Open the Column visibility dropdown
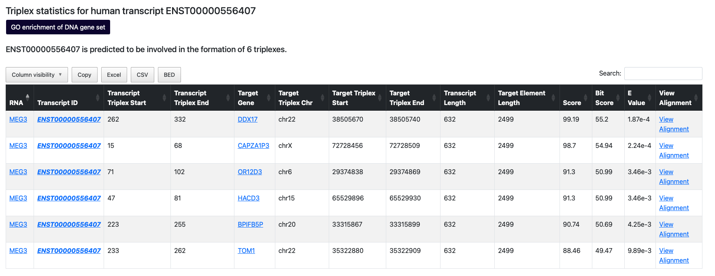The image size is (715, 276). [x=37, y=75]
